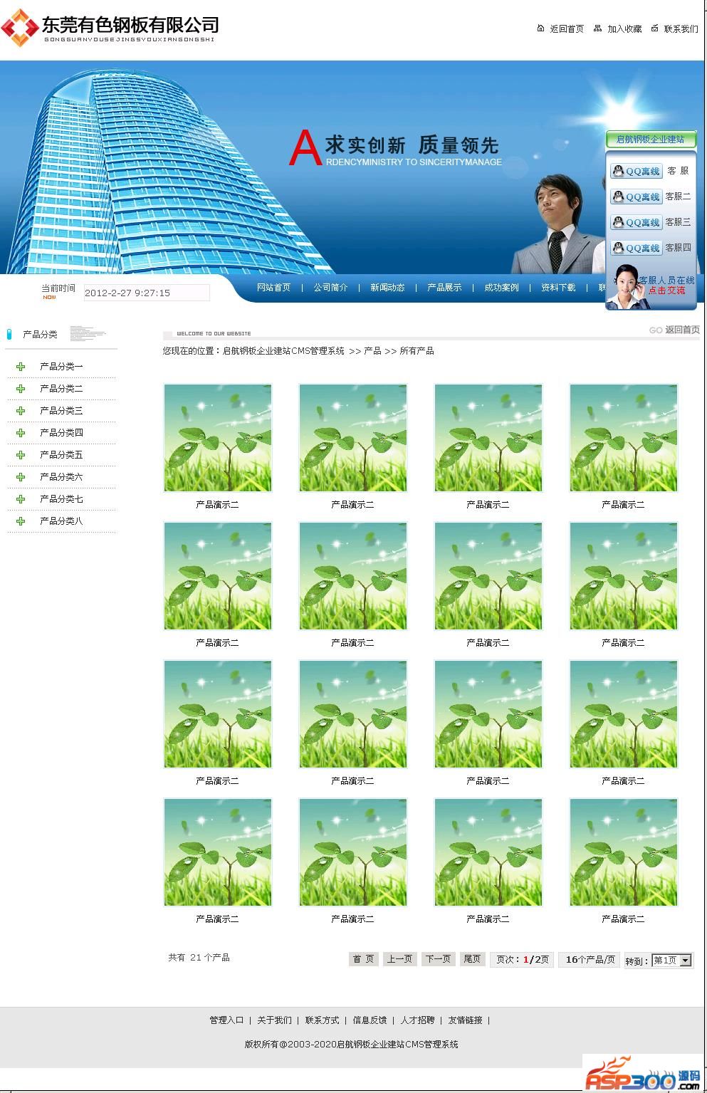Click the company logo diamond icon

click(x=19, y=27)
